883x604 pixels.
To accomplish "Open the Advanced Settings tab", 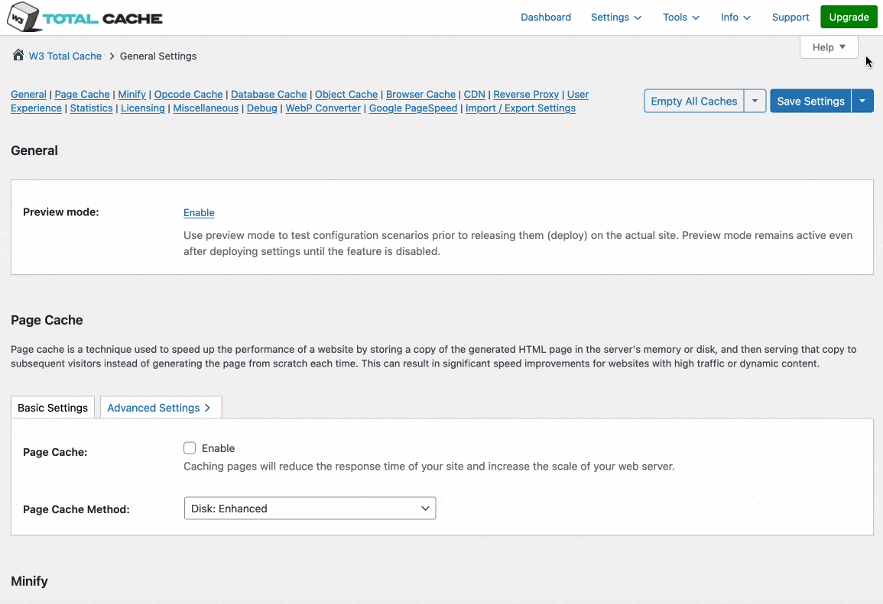I will click(x=161, y=408).
